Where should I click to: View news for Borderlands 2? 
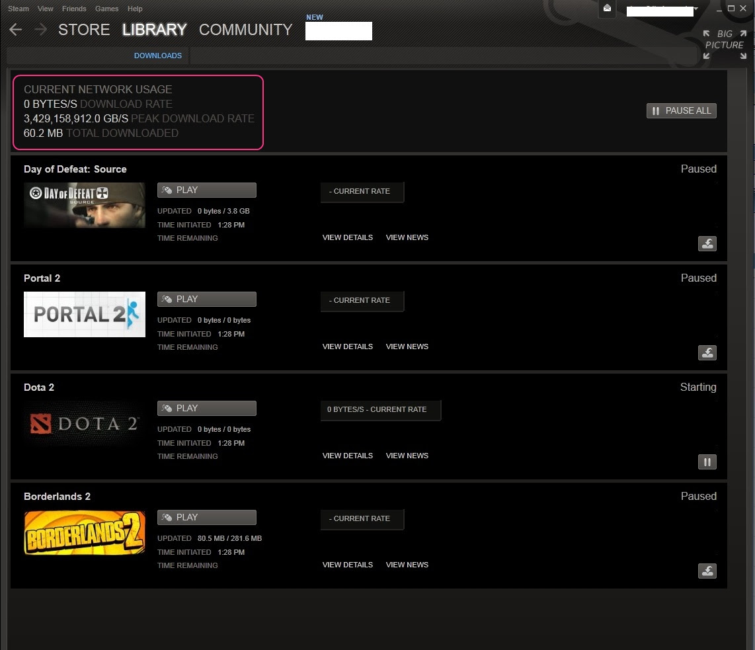point(407,565)
